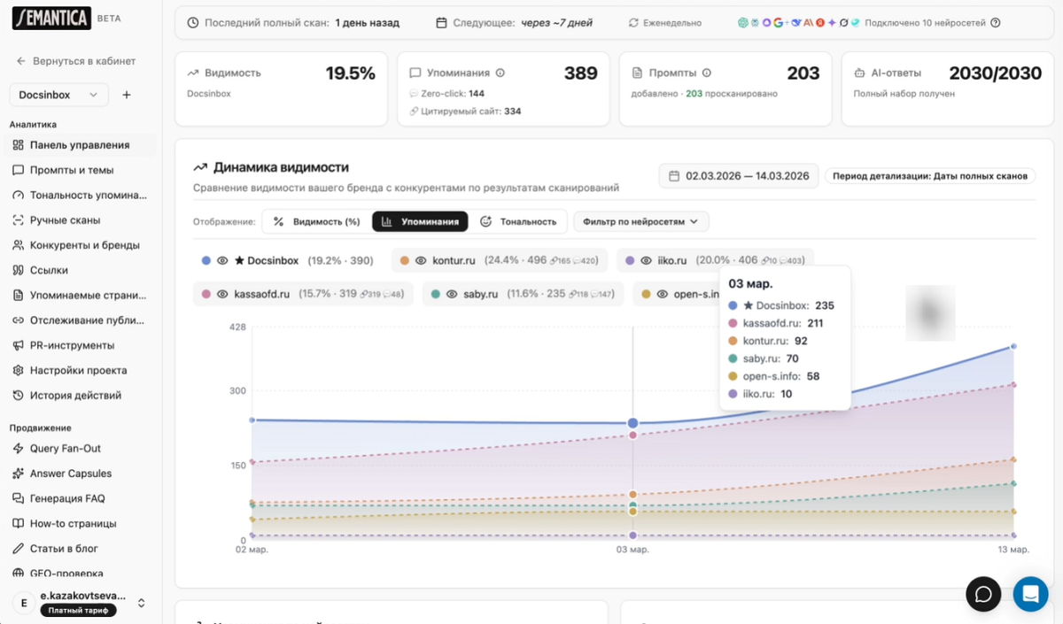Click Вернуться в кабинет link

pyautogui.click(x=75, y=61)
